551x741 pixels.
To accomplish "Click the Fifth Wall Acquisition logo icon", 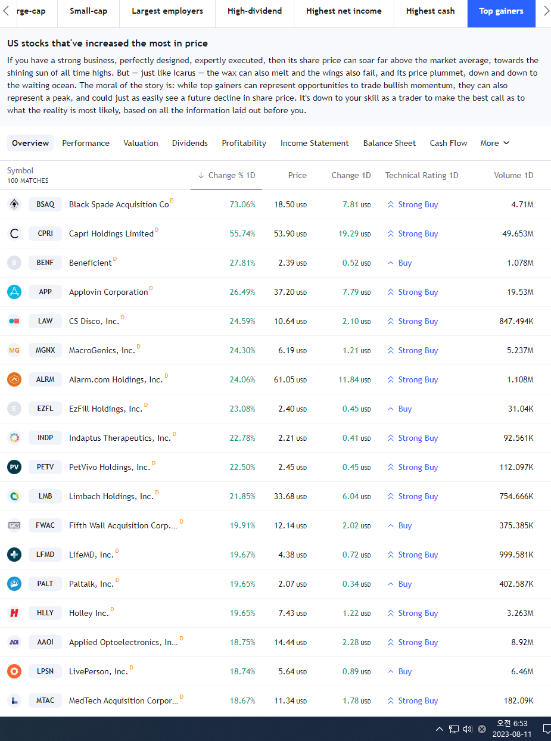I will click(x=14, y=525).
